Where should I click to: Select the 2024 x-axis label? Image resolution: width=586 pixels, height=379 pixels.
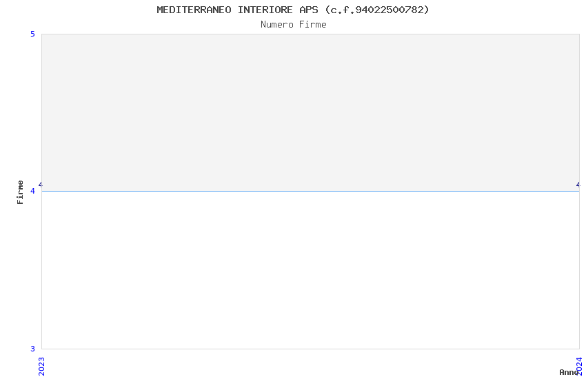point(579,367)
